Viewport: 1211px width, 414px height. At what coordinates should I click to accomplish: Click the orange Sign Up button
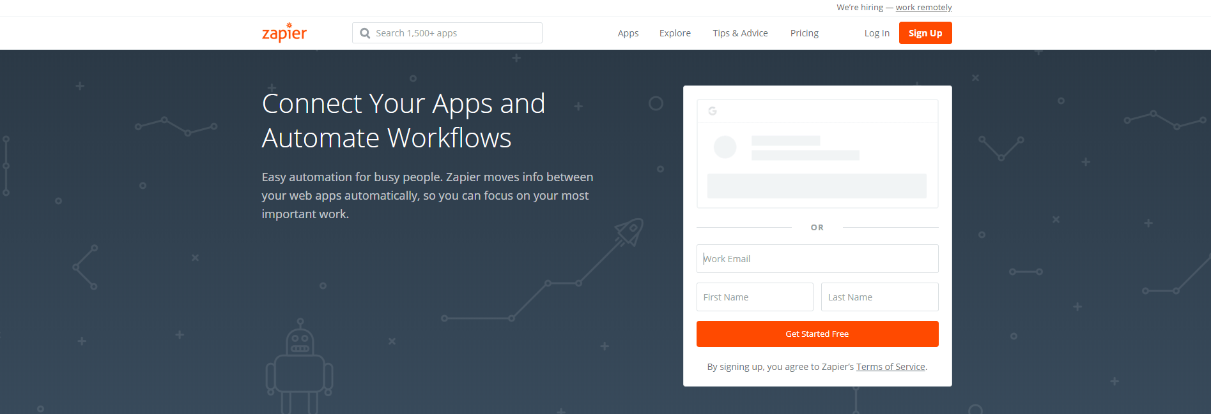[925, 33]
